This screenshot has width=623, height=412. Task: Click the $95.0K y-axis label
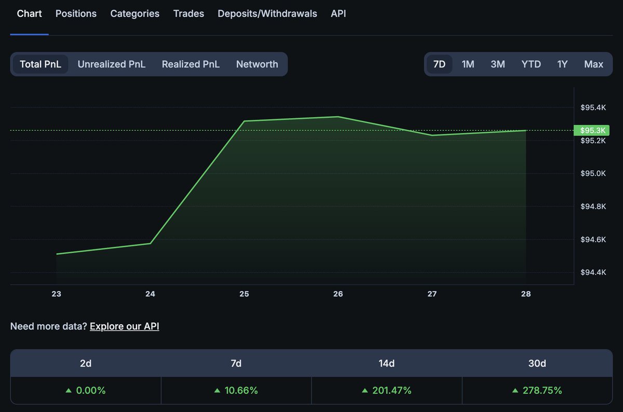coord(593,173)
